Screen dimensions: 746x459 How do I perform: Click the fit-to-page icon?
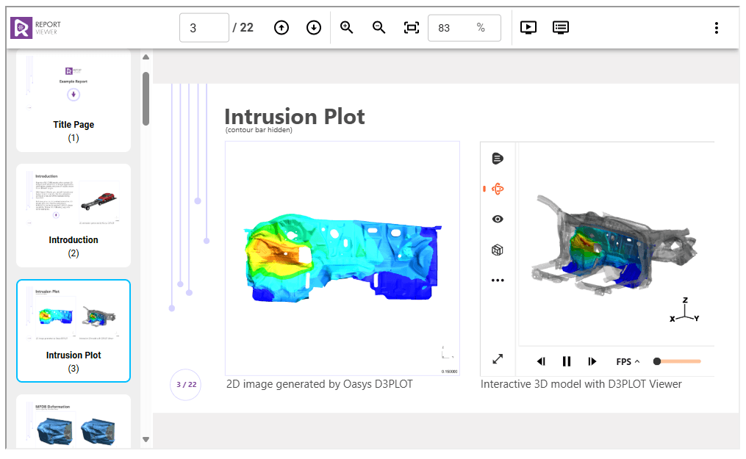[412, 28]
